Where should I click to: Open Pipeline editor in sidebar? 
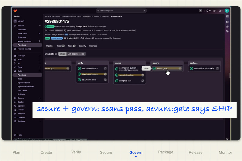(x=24, y=83)
